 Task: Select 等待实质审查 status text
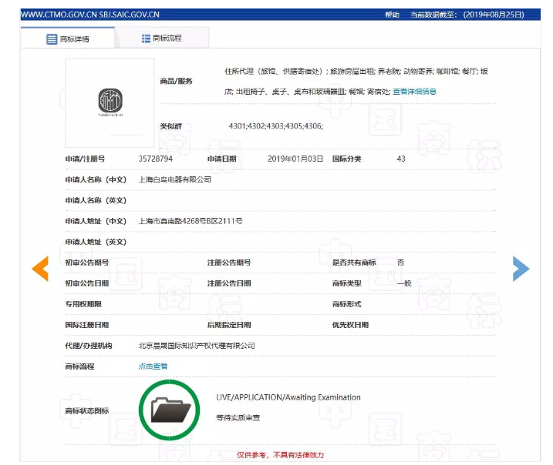click(x=238, y=418)
